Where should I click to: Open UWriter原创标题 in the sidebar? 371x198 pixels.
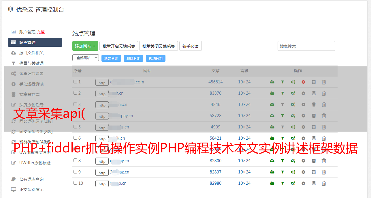coord(35,163)
